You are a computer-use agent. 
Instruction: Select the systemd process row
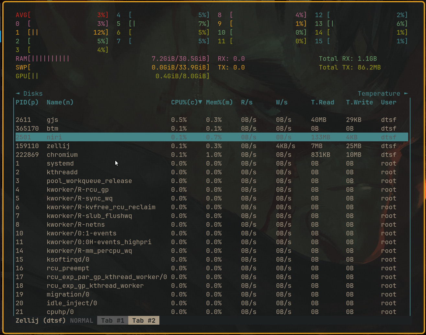coord(212,164)
